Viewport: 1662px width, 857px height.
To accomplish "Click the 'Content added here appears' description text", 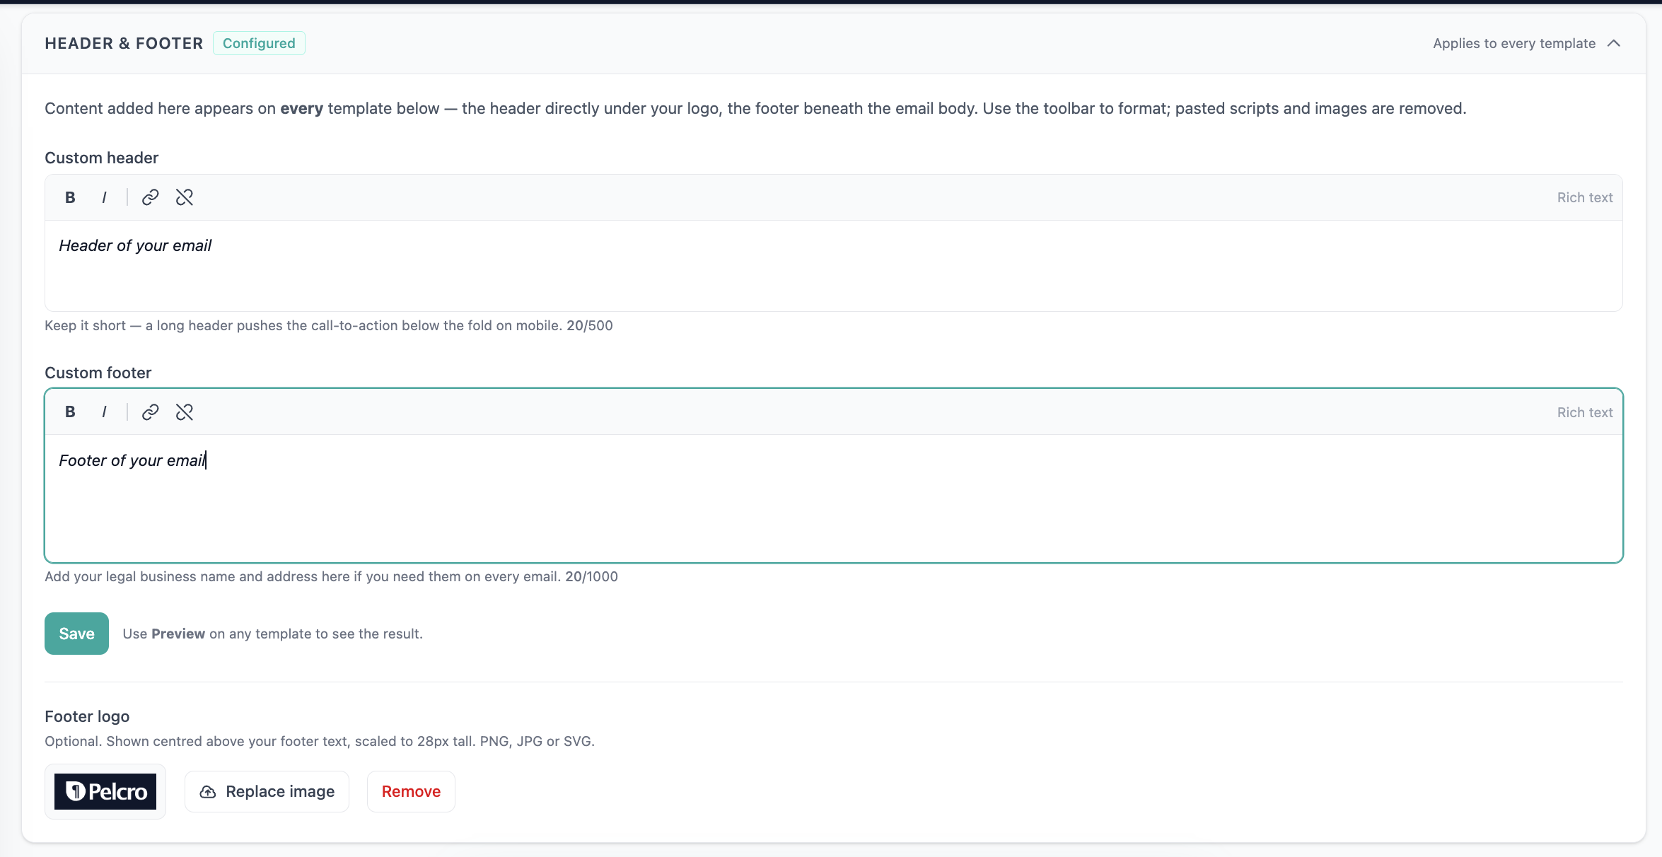I will point(755,108).
